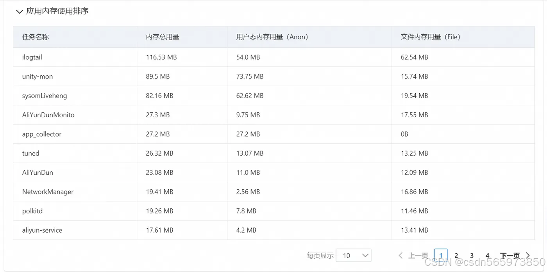
Task: Jump to page 3
Action: (x=472, y=256)
